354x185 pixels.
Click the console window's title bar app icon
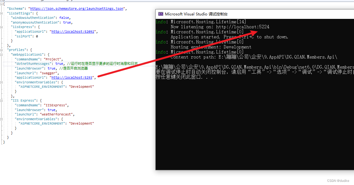[x=160, y=14]
